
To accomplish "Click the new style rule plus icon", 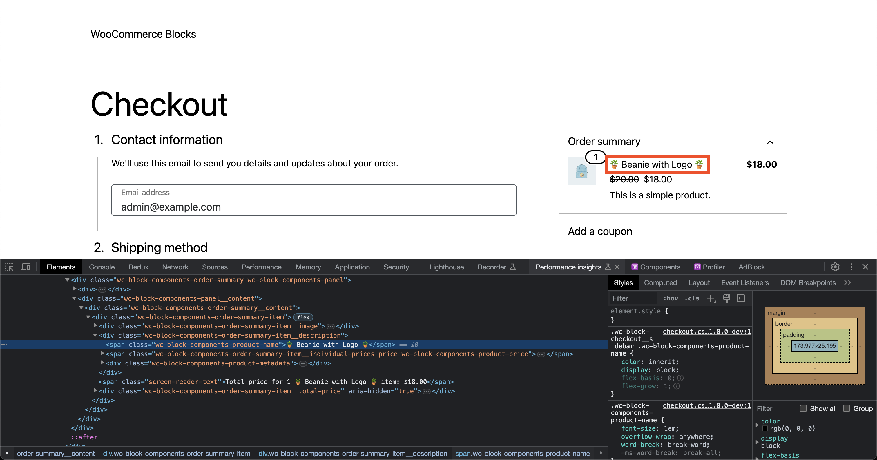I will 711,299.
